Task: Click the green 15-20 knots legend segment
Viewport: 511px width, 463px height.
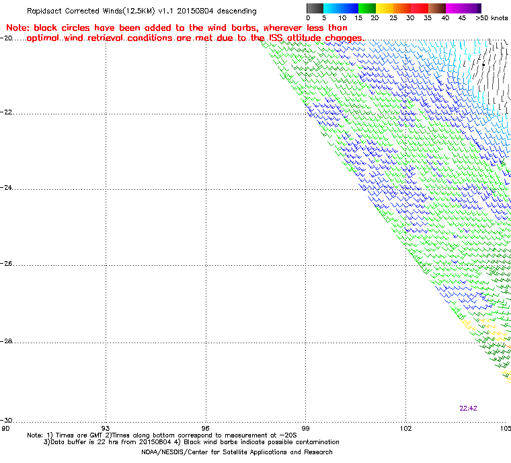Action: click(367, 8)
